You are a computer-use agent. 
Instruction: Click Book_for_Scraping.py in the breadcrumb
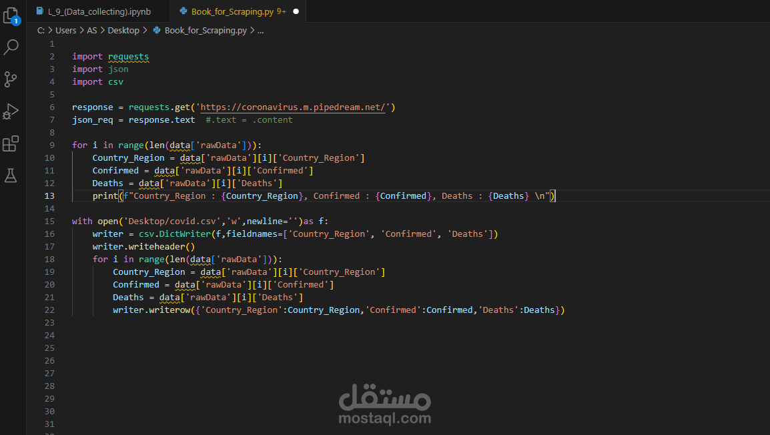[206, 31]
